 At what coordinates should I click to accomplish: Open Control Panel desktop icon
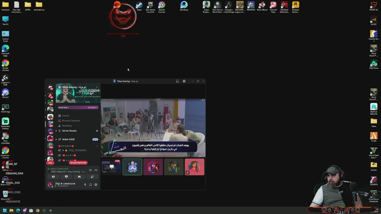coord(5,36)
